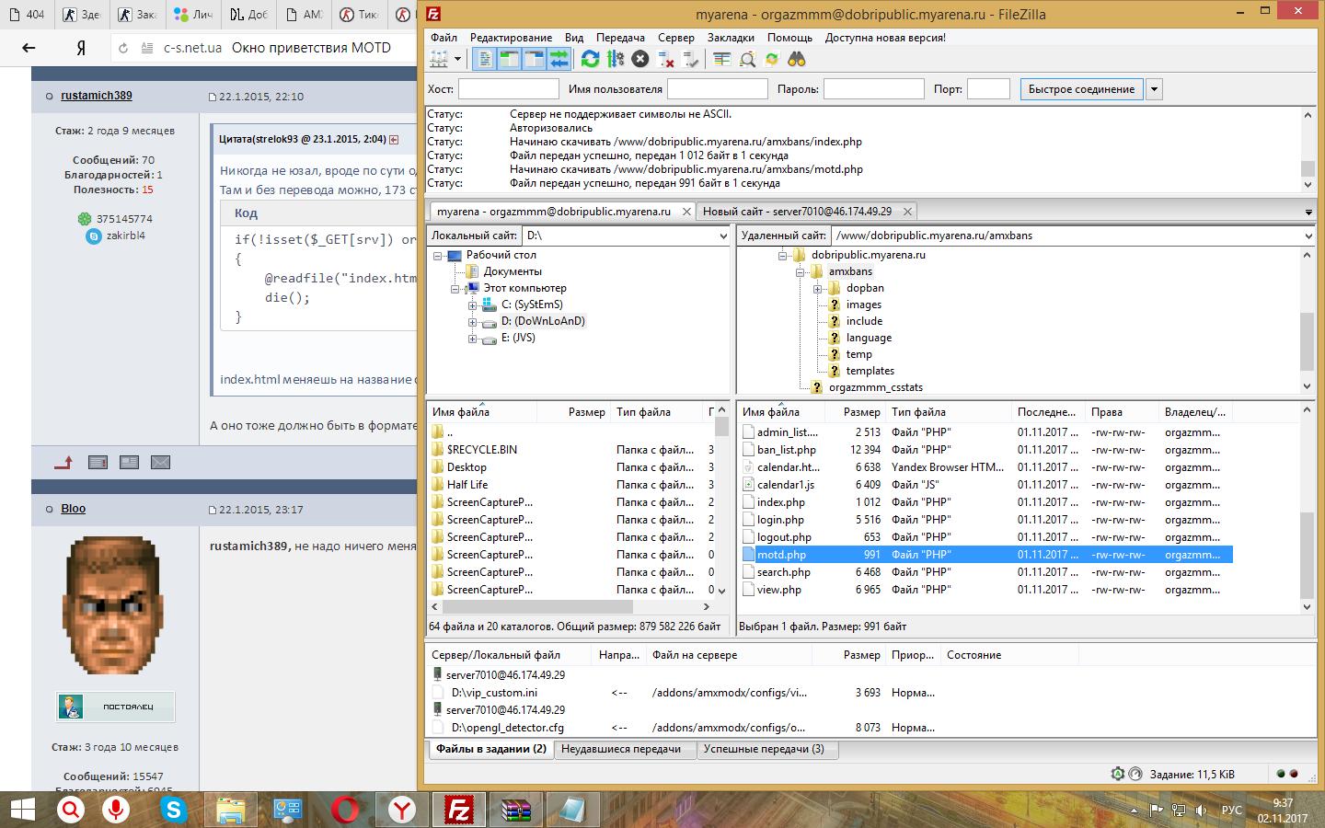Screen dimensions: 1325x828
Task: Focus the Пароль input field
Action: (x=874, y=89)
